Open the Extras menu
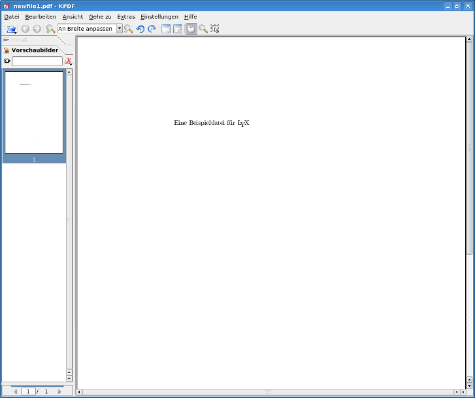Image resolution: width=475 pixels, height=398 pixels. pos(126,17)
